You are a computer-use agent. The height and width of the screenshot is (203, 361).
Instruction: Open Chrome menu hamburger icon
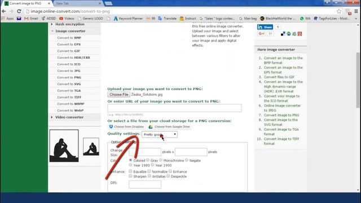(356, 11)
